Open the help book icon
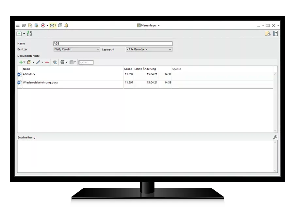294x220 pixels. [275, 34]
